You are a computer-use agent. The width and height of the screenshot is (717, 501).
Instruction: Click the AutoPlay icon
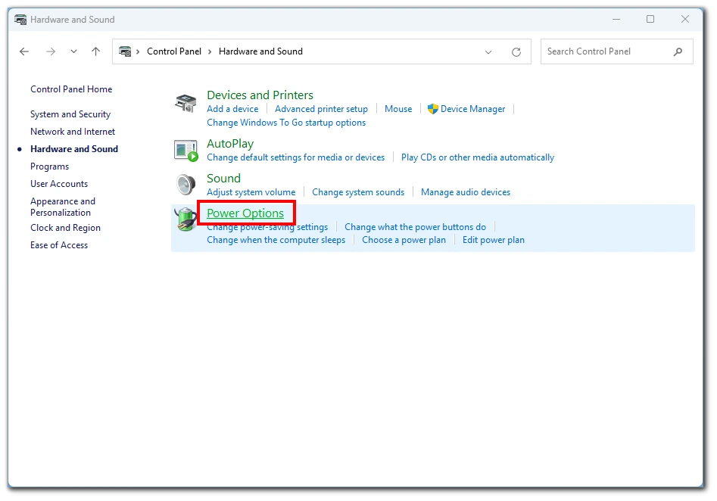185,151
